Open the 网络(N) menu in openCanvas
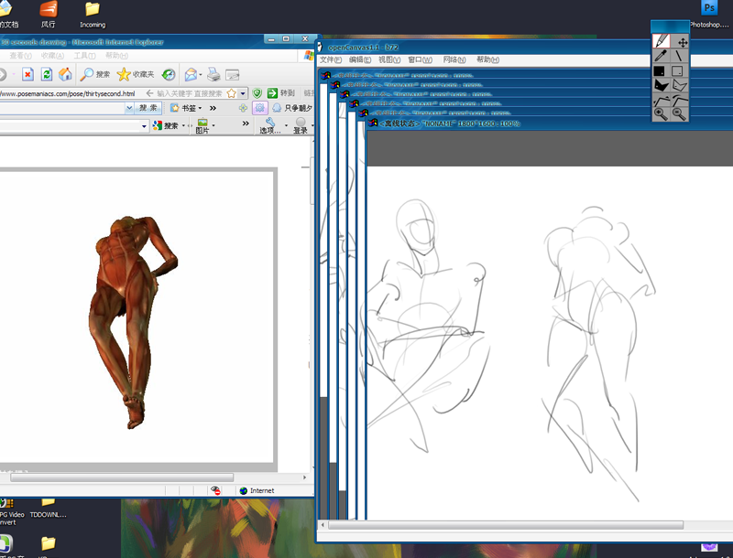 (454, 59)
